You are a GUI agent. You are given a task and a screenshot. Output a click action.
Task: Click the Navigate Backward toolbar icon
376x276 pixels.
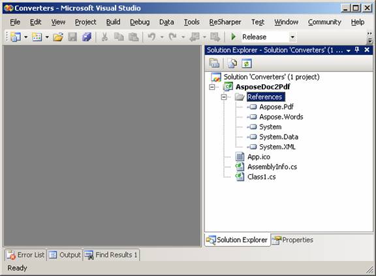(195, 37)
